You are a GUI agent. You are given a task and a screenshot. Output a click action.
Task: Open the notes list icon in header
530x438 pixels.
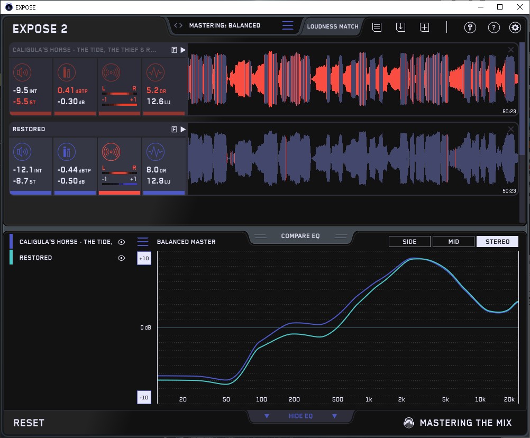point(377,27)
